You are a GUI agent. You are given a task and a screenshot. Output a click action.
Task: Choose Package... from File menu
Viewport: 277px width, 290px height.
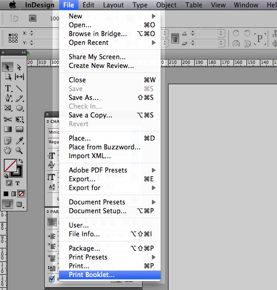point(110,248)
